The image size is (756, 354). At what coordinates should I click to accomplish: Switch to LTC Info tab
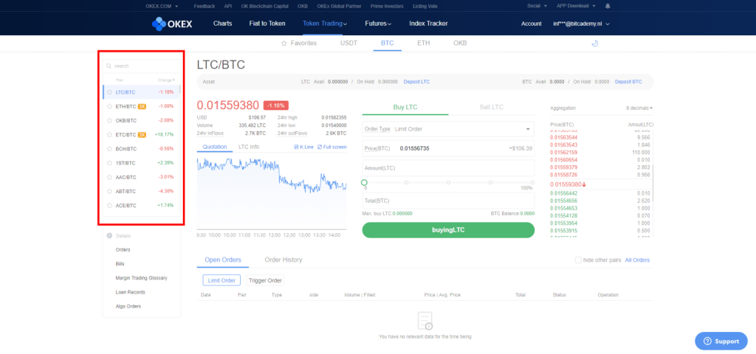coord(249,147)
